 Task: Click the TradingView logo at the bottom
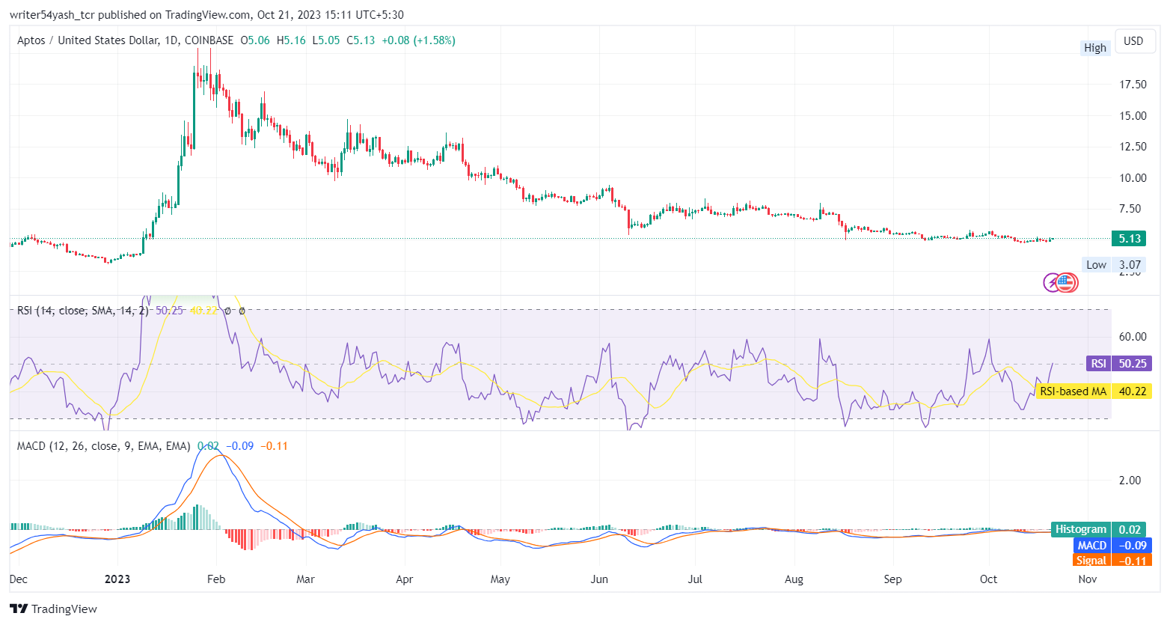point(53,609)
